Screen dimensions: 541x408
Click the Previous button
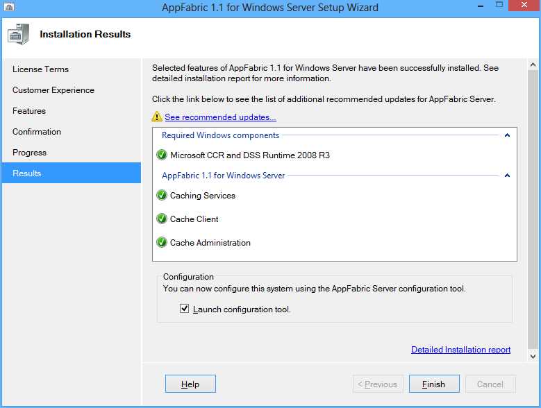(x=378, y=384)
